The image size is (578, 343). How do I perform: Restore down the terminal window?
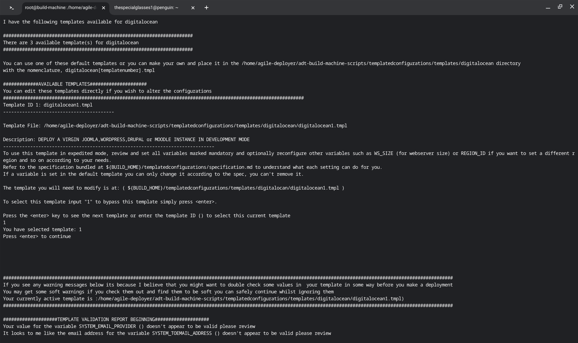click(x=560, y=7)
